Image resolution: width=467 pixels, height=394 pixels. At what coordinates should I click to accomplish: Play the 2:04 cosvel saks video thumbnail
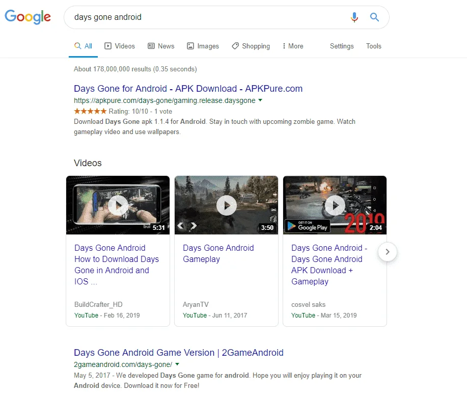335,205
